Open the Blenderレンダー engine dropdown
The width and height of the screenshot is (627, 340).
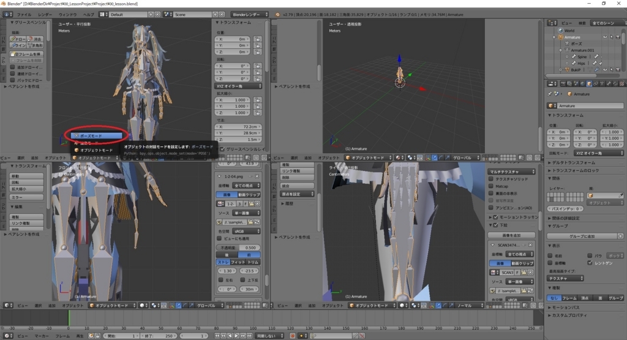pos(250,15)
